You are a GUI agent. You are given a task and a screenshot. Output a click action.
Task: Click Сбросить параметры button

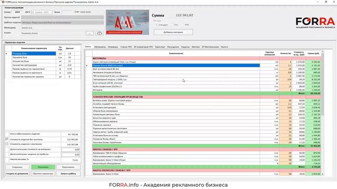(43, 173)
